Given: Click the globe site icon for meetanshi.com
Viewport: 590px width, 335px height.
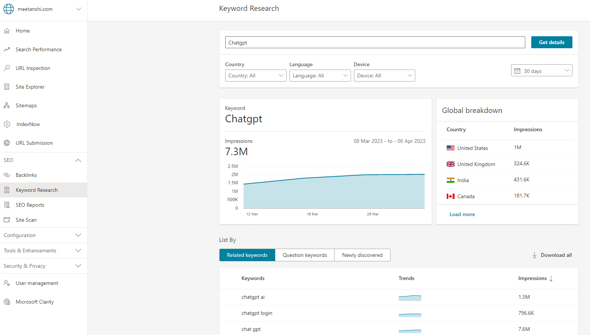Looking at the screenshot, I should tap(9, 9).
